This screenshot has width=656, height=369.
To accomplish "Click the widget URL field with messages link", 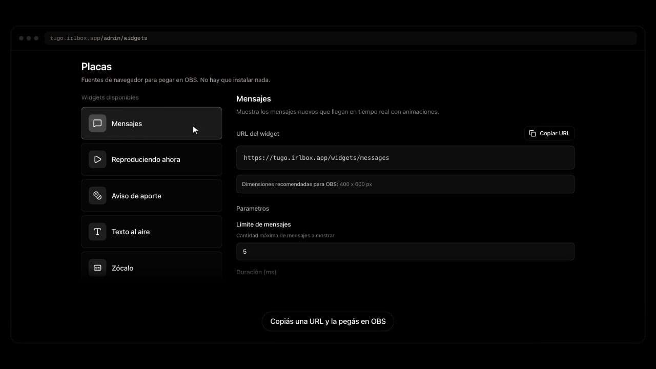I will [x=405, y=158].
